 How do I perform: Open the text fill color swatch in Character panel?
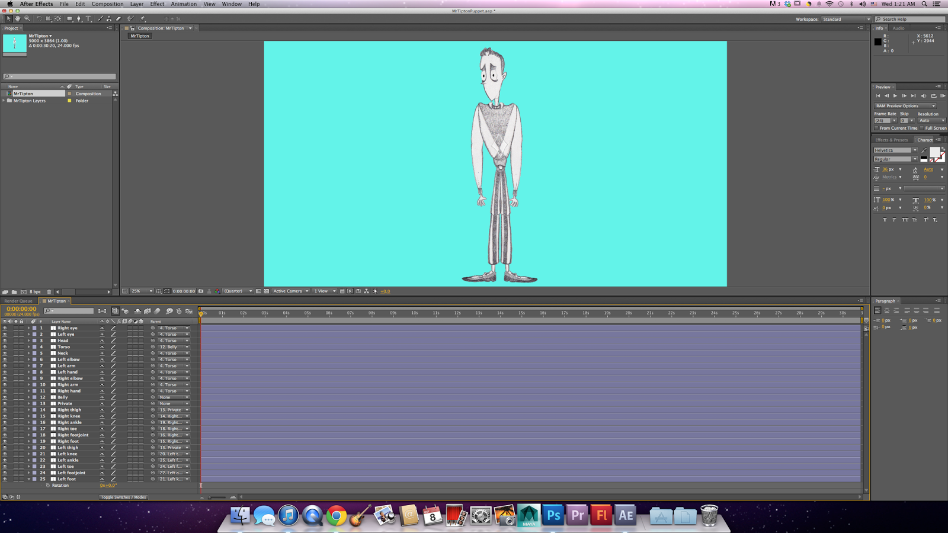(x=935, y=153)
